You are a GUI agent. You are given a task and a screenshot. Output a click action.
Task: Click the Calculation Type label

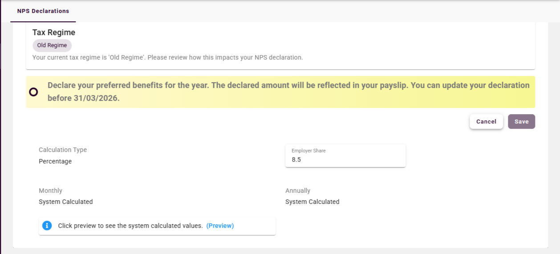point(63,150)
